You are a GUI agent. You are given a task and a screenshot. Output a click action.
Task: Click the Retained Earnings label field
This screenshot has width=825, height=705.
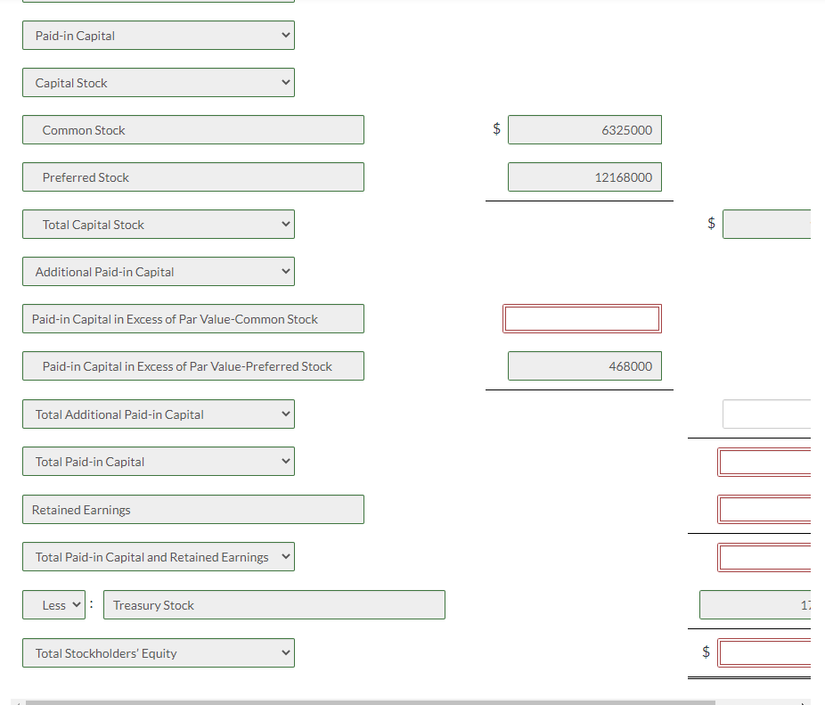click(x=193, y=510)
